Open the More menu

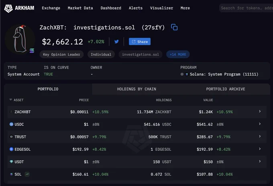tap(185, 8)
